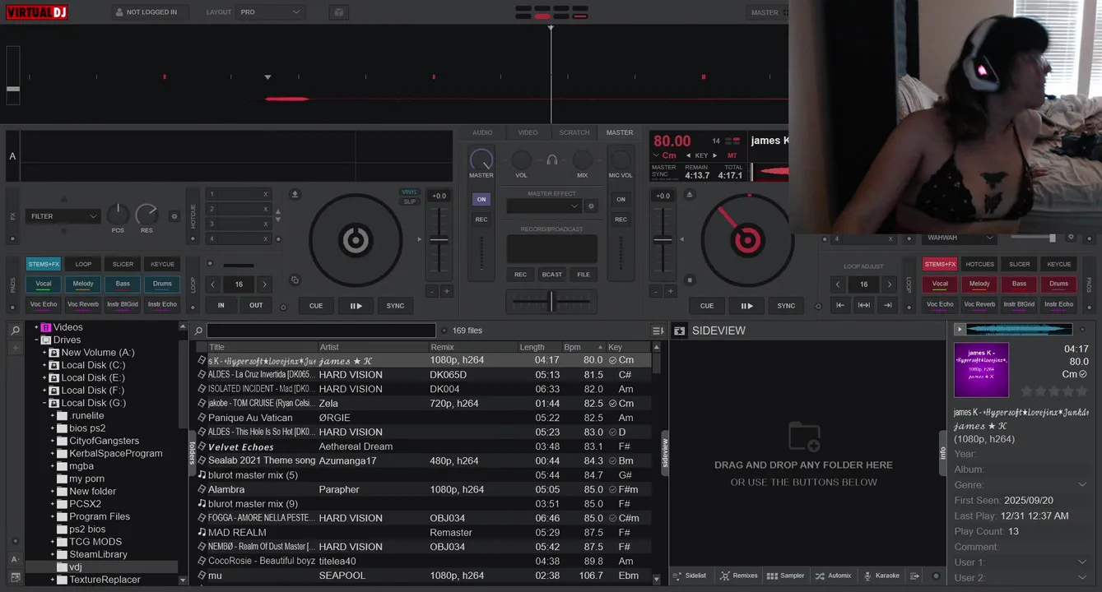Click the key down arrow on right deck
Screen dimensions: 1102x592
(x=689, y=155)
